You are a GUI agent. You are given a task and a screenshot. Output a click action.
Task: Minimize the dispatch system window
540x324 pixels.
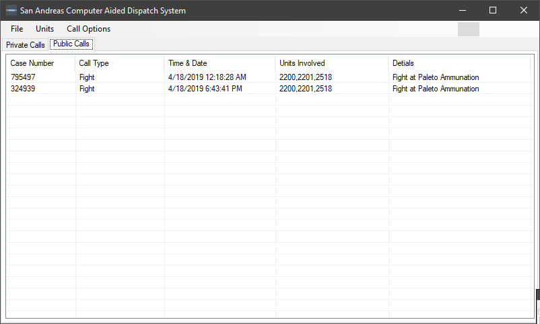(x=462, y=11)
